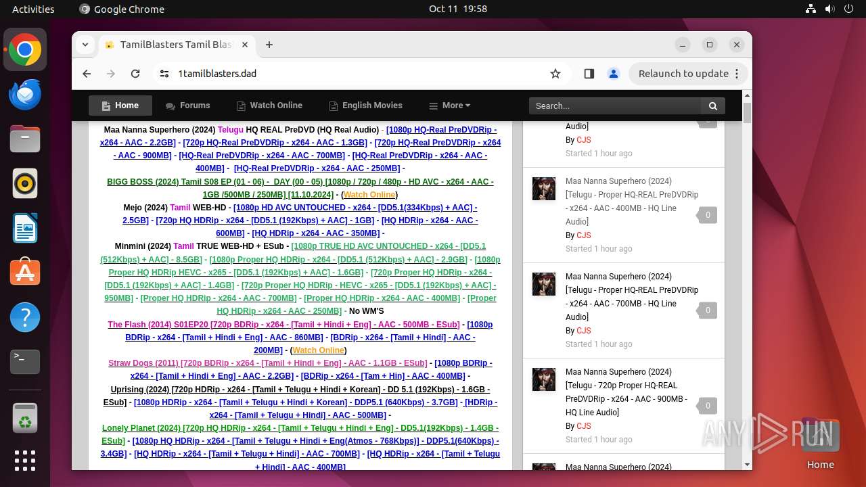Toggle the Chrome side panel
Screen dimensions: 866x487
click(x=589, y=74)
